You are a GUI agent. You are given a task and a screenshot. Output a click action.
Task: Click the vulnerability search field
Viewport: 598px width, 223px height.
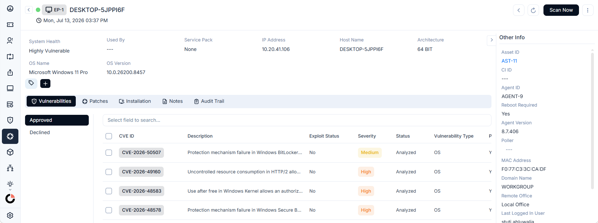tap(297, 120)
